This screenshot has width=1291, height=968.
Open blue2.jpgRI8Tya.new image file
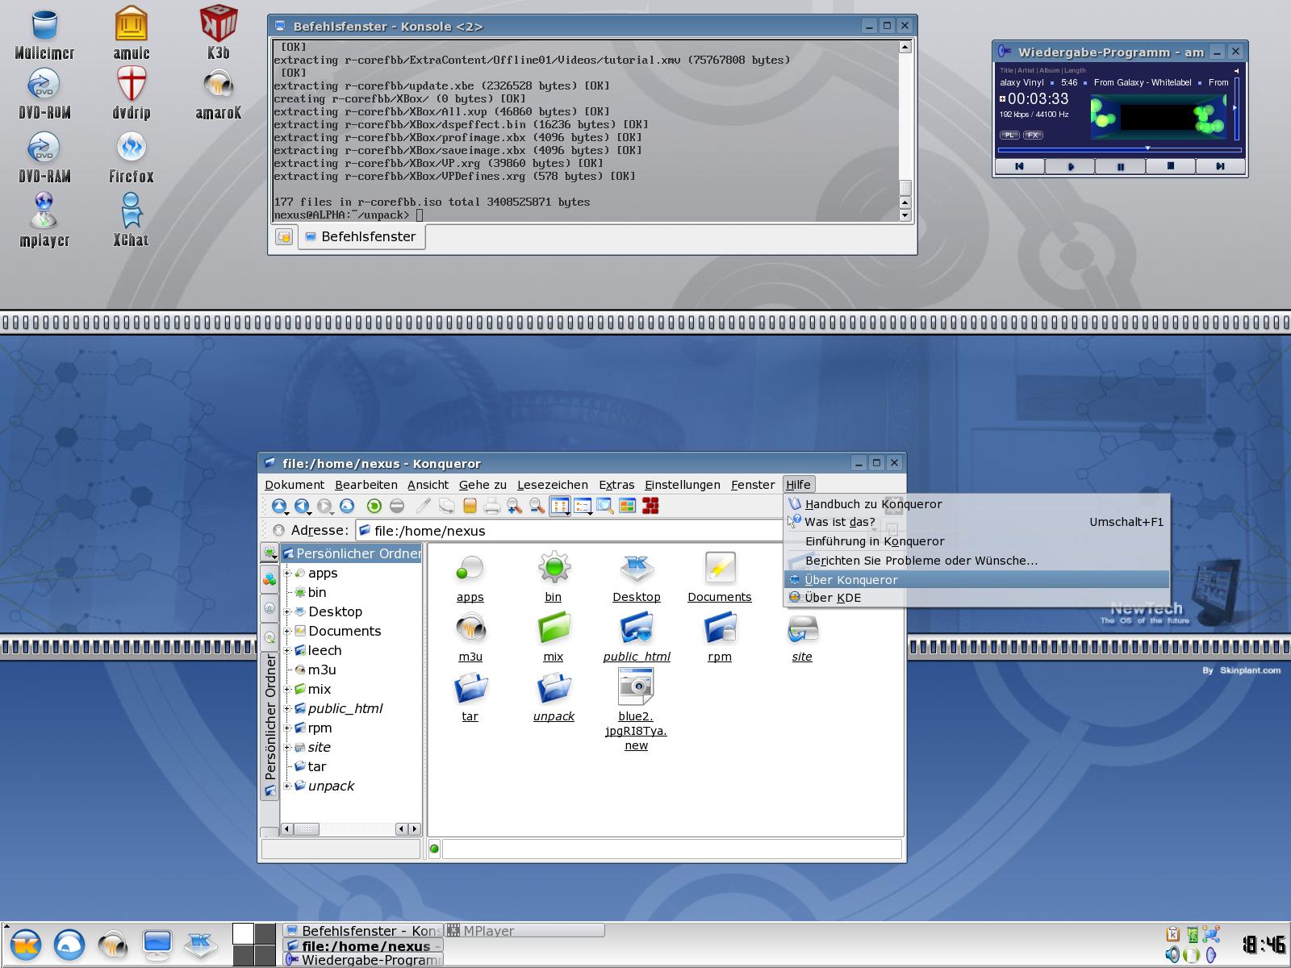pyautogui.click(x=636, y=710)
